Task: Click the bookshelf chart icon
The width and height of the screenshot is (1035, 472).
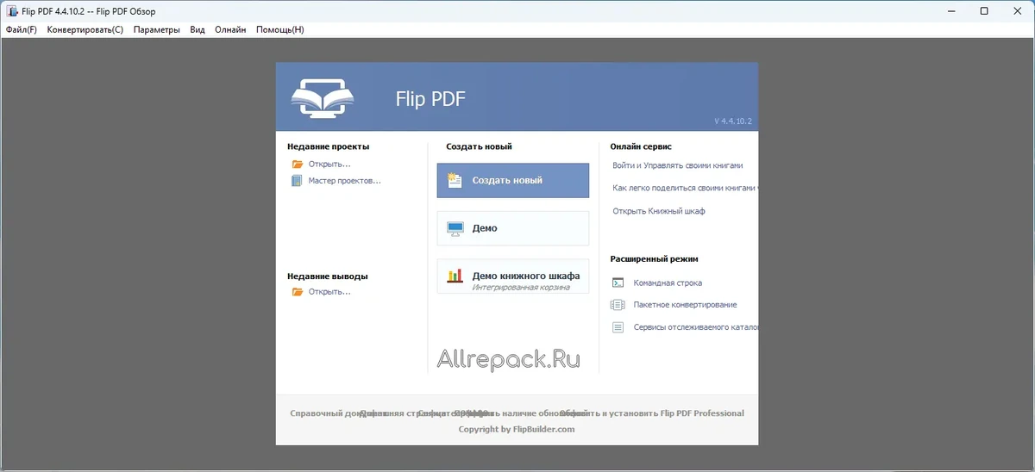Action: 455,276
